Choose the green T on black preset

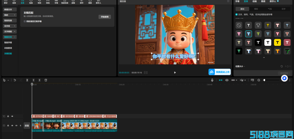pyautogui.click(x=239, y=51)
